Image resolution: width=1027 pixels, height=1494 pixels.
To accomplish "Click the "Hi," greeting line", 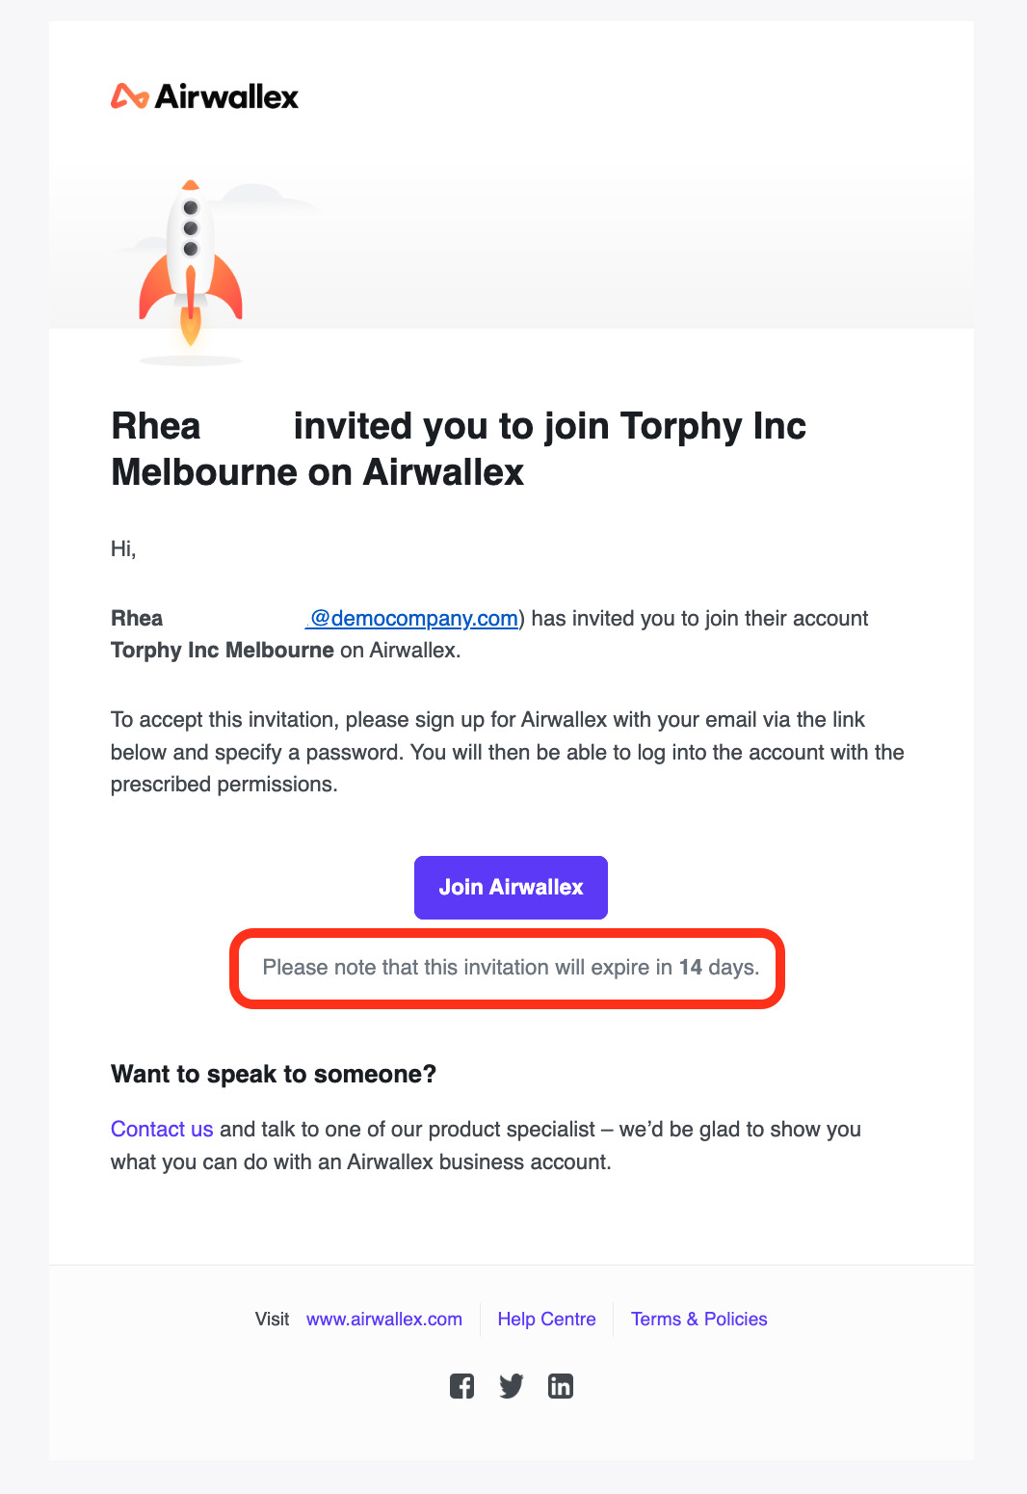I will 123,549.
